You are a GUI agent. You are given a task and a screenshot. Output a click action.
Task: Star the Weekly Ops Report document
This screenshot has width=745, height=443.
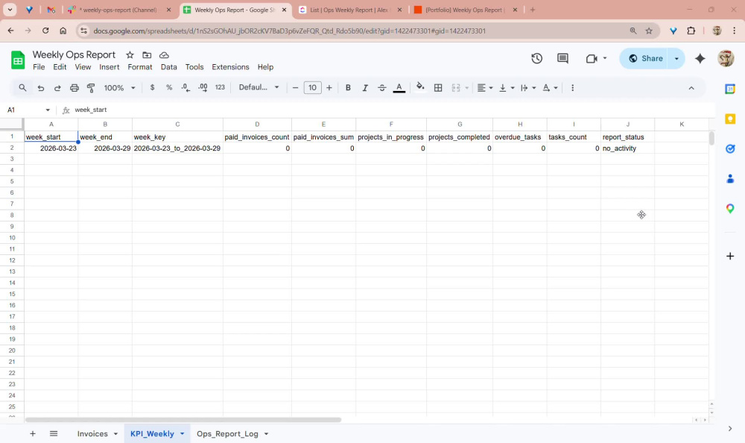pyautogui.click(x=130, y=54)
